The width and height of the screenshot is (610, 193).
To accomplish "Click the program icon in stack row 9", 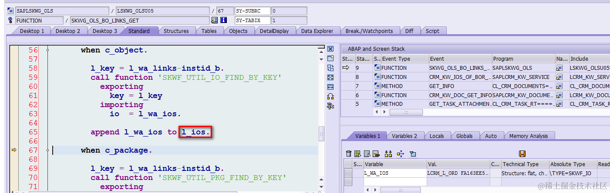I will pyautogui.click(x=377, y=68).
